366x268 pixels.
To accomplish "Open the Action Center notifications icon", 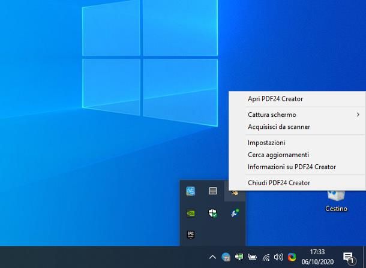I will [349, 257].
